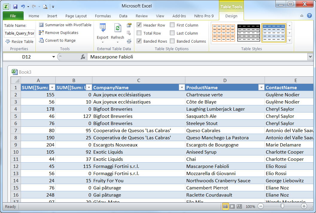The width and height of the screenshot is (316, 213).
Task: Expand the formula bar
Action: 310,57
